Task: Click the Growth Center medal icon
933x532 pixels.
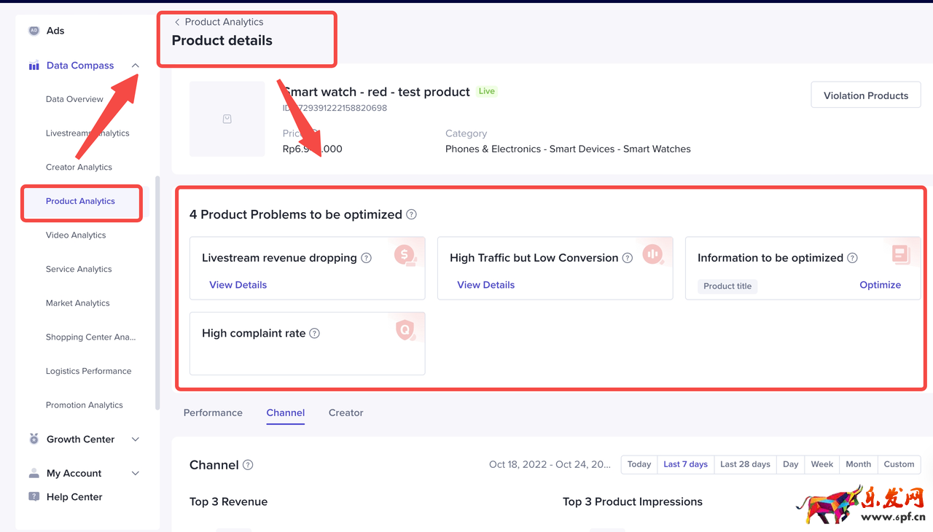Action: (x=34, y=439)
